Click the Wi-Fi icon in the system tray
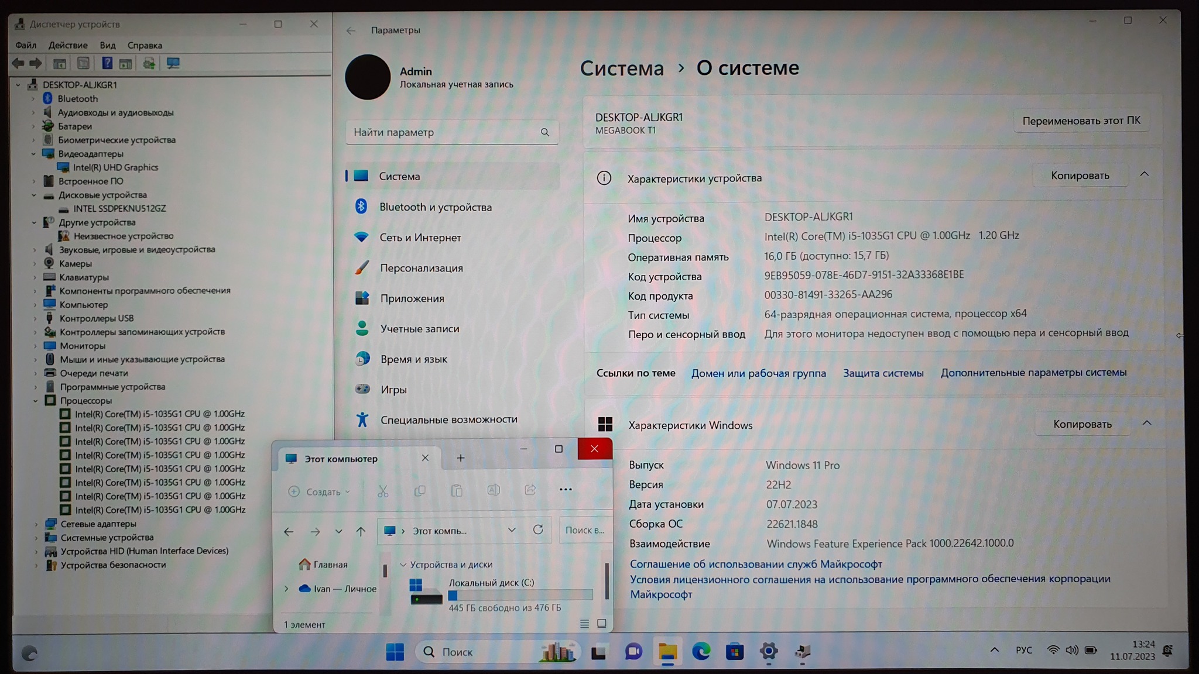1199x674 pixels. coord(1053,650)
